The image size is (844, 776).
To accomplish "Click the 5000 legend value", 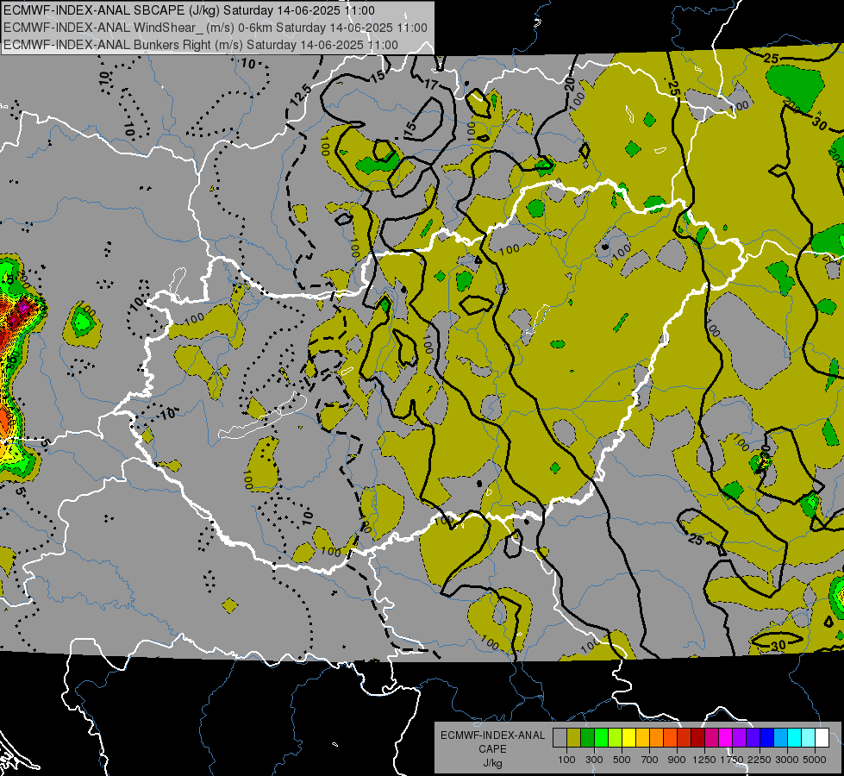I will click(815, 760).
